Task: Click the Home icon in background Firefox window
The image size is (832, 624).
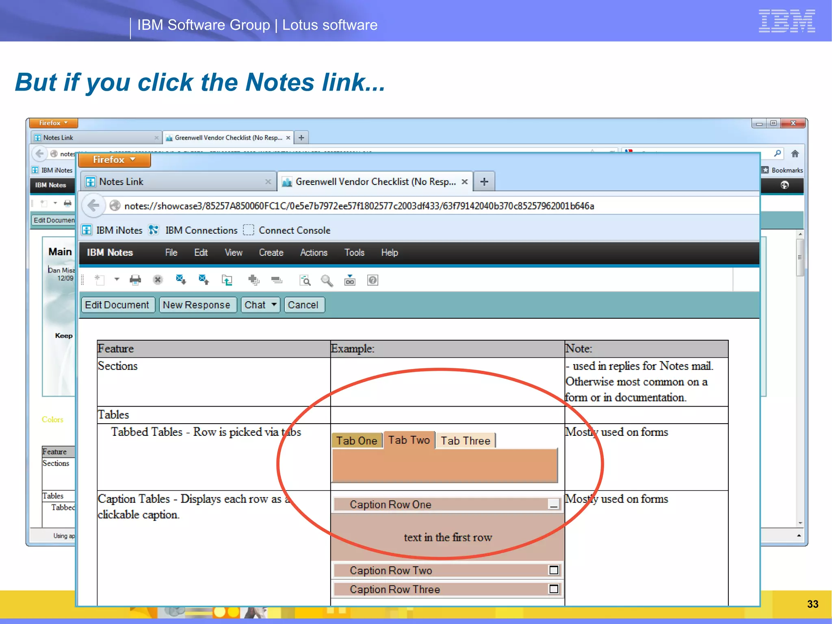Action: click(795, 154)
